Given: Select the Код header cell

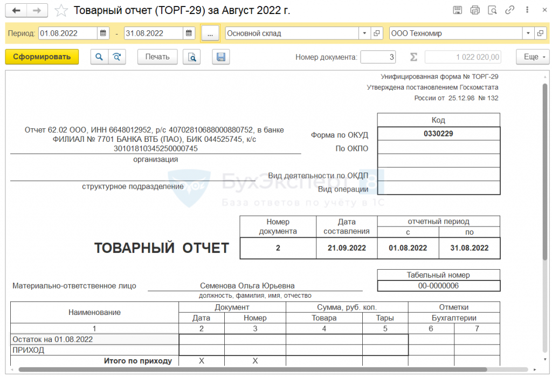Looking at the screenshot, I should coord(438,120).
